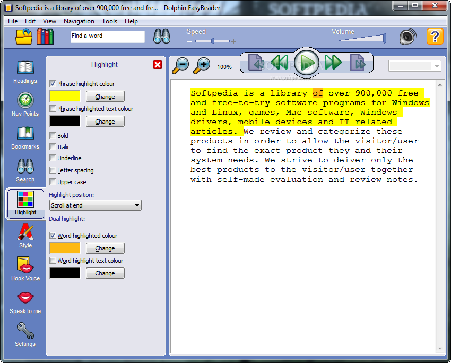Screen dimensions: 451x363
Task: Open the File menu
Action: coord(13,21)
